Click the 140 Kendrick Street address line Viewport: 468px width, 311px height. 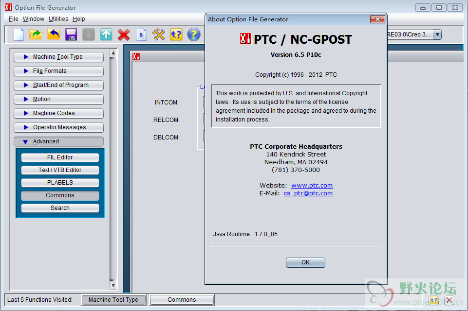[296, 155]
